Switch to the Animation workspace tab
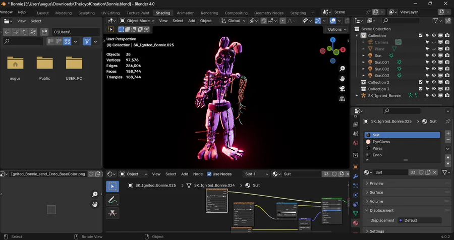This screenshot has height=240, width=454. pyautogui.click(x=186, y=13)
